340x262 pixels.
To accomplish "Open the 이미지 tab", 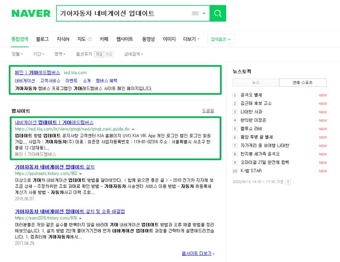I will [169, 39].
